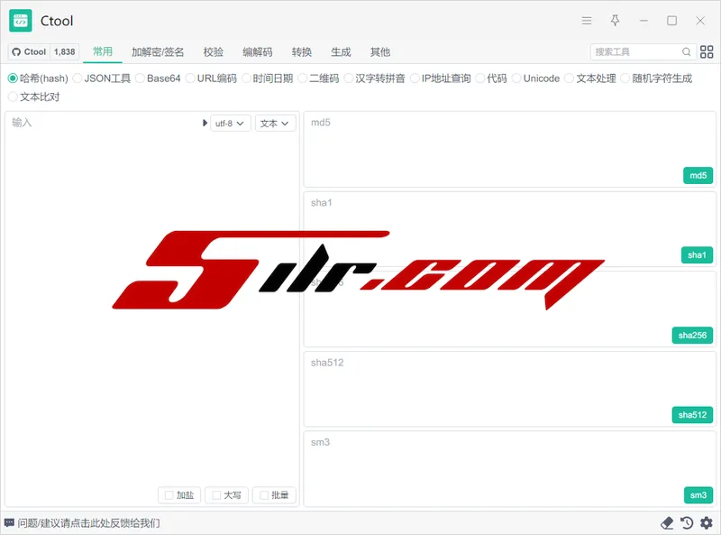This screenshot has height=535, width=721.
Task: Pin the window with the pin icon
Action: [x=615, y=21]
